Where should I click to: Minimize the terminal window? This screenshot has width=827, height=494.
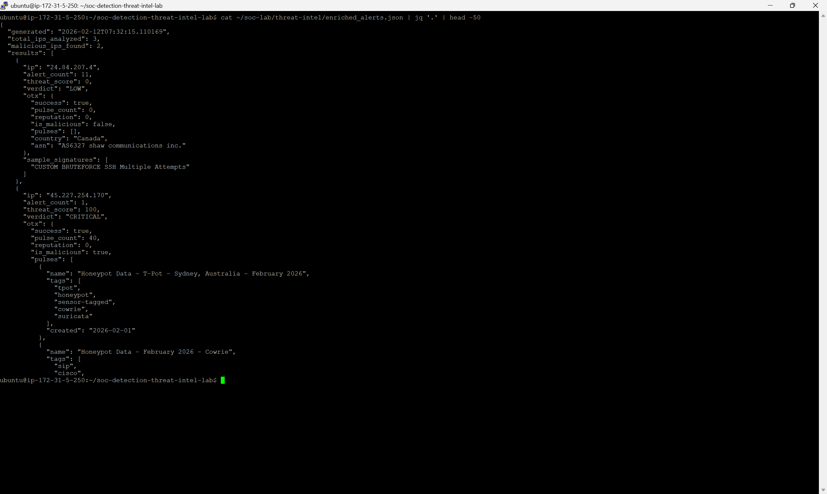pos(770,5)
